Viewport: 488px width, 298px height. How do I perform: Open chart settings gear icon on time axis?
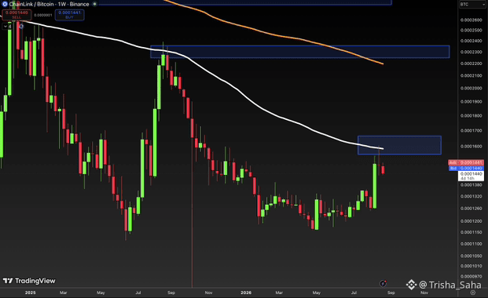pyautogui.click(x=473, y=293)
